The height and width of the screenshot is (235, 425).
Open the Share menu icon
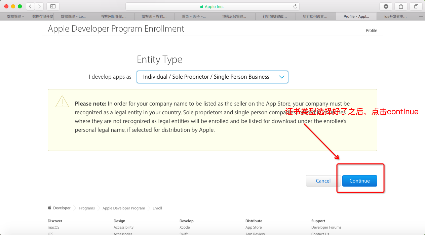401,6
